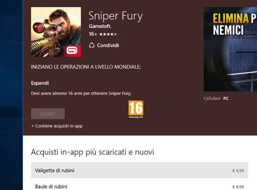Click the Sniper Fury title text
The height and width of the screenshot is (190, 257).
point(116,16)
